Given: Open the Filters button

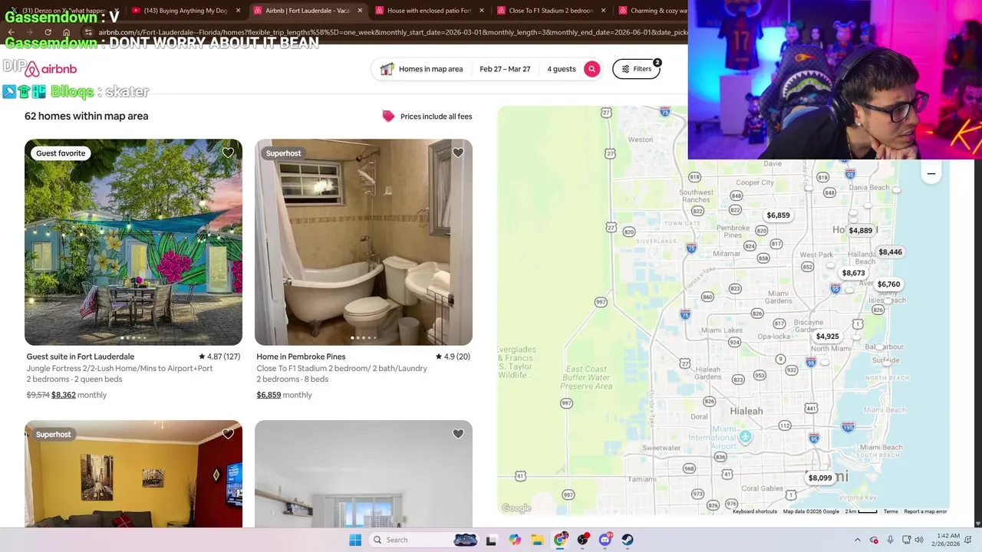Looking at the screenshot, I should pyautogui.click(x=636, y=69).
